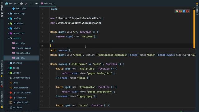Click line number 9 in gutter
The image size is (199, 112).
42,46
